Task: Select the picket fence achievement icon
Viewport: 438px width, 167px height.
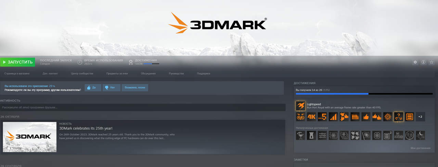Action: [355, 117]
